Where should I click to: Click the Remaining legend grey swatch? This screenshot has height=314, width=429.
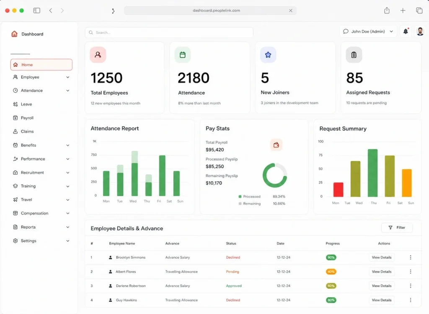click(240, 204)
